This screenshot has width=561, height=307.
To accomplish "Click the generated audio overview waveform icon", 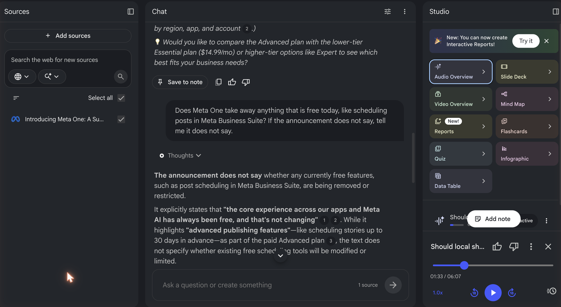I will [x=439, y=220].
